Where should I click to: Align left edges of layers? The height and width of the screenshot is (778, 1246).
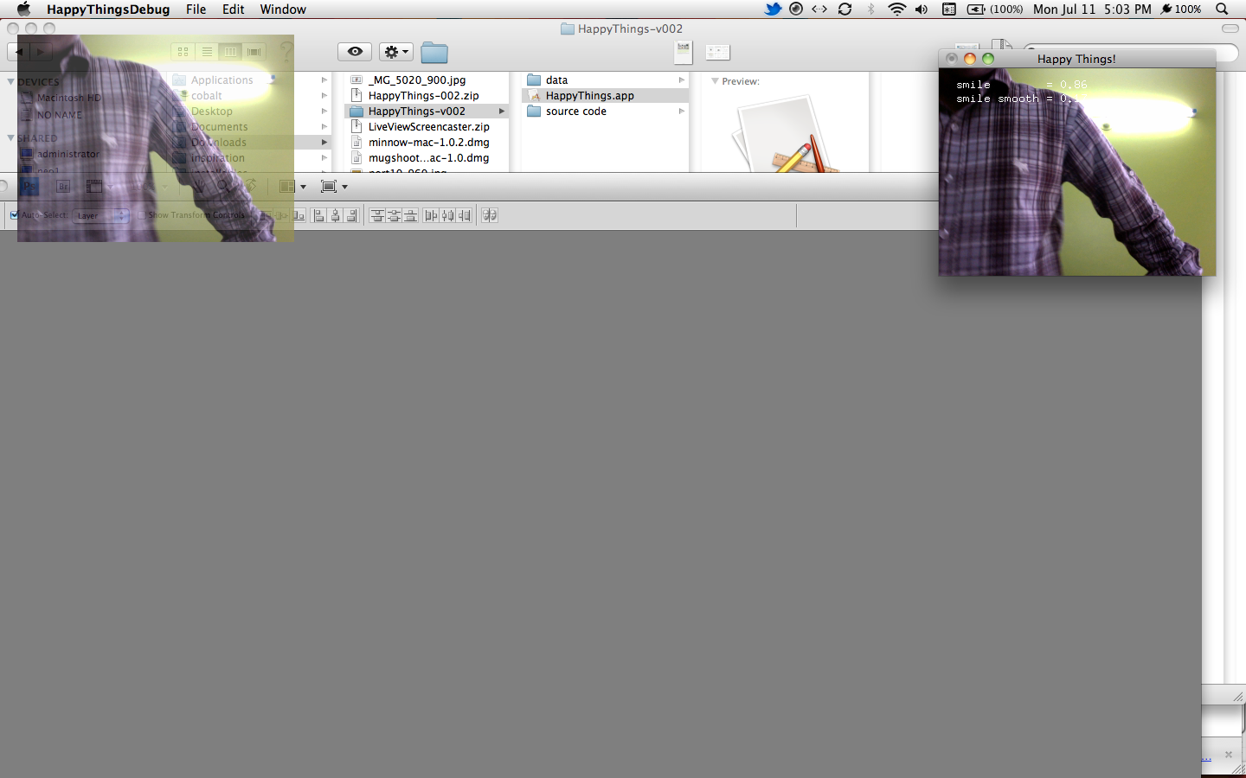point(319,215)
